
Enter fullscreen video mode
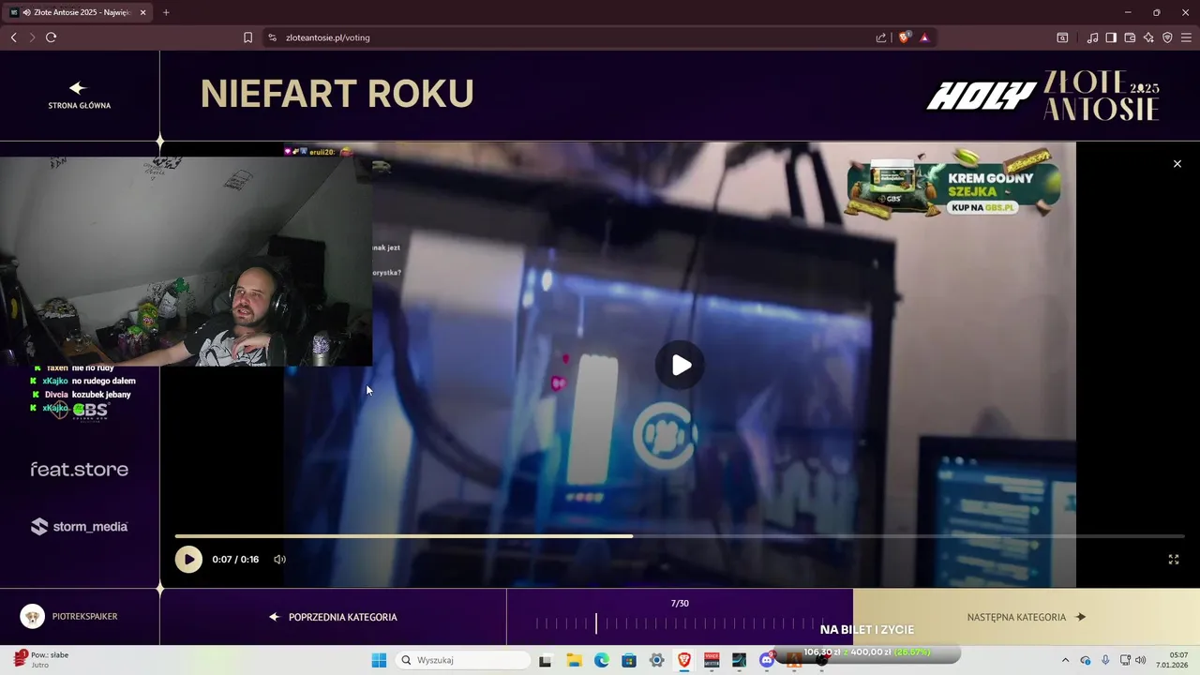pyautogui.click(x=1173, y=560)
